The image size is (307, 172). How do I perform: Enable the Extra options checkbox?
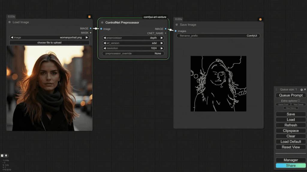pos(299,101)
